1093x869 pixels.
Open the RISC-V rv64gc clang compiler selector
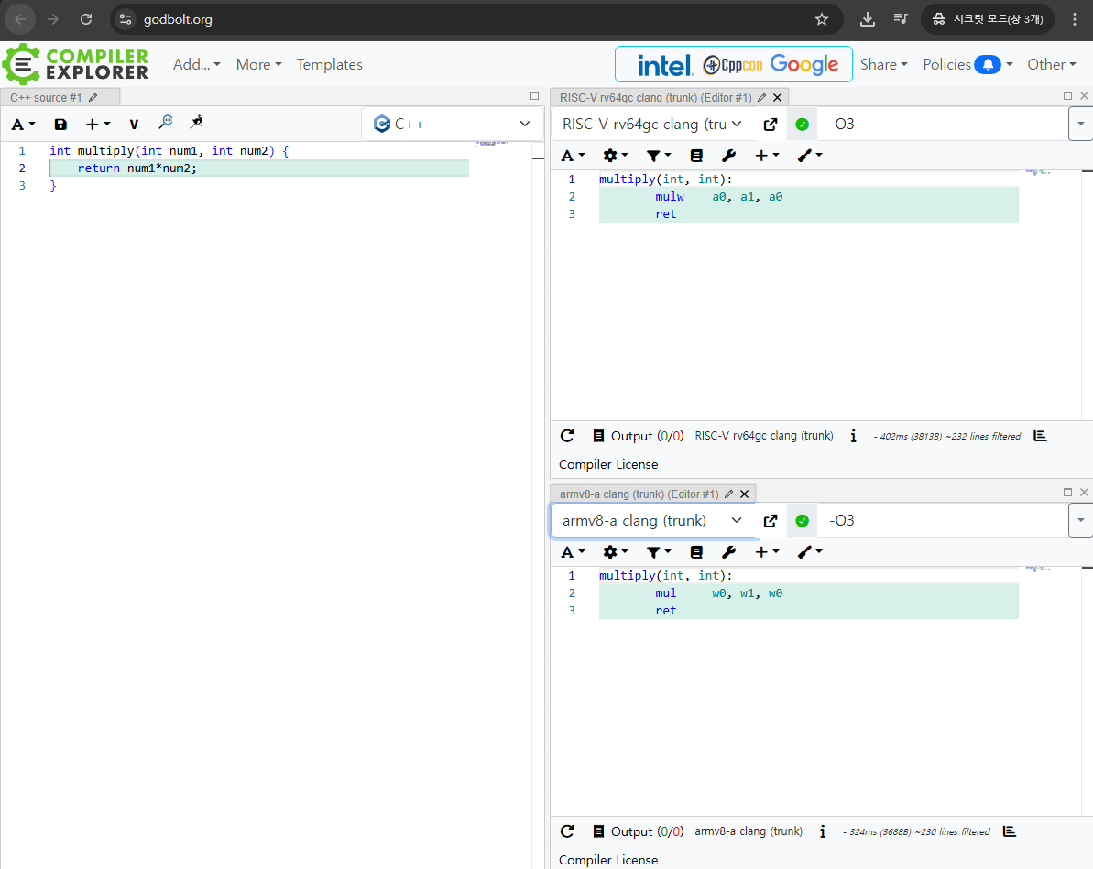pos(651,124)
